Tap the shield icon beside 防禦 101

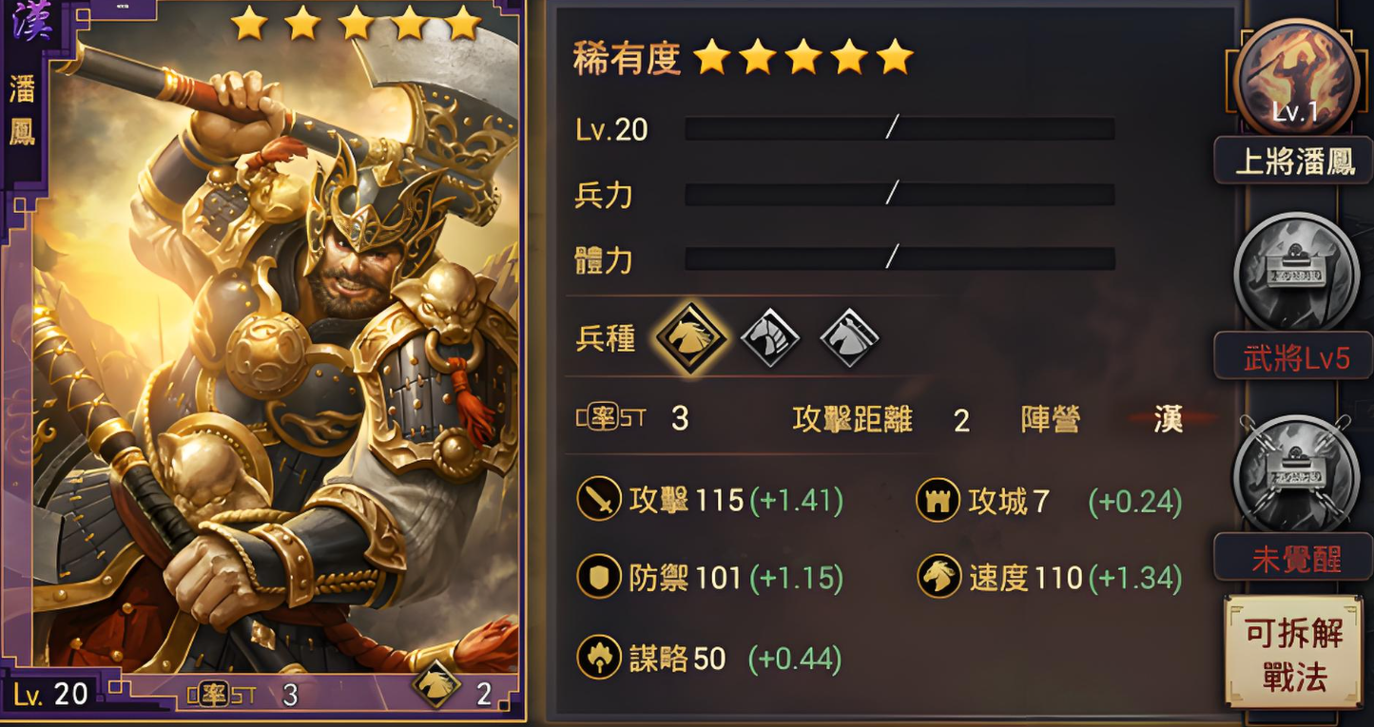599,578
